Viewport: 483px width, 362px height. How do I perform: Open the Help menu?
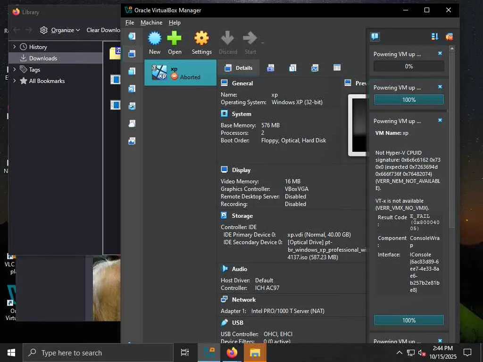click(x=175, y=23)
